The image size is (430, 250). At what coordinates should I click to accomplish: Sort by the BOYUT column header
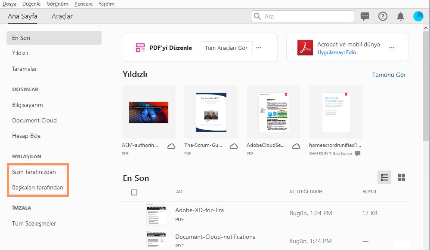pos(369,192)
